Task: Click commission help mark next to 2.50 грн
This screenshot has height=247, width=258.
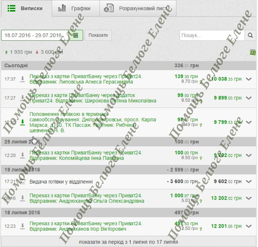Action: (x=201, y=229)
